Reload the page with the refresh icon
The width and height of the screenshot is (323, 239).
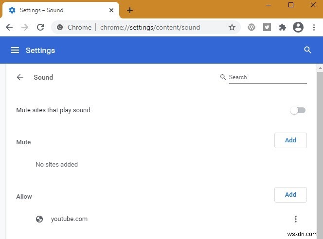[40, 27]
